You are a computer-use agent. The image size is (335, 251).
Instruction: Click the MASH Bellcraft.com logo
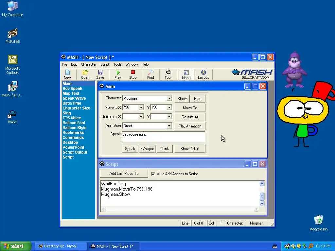click(x=252, y=74)
